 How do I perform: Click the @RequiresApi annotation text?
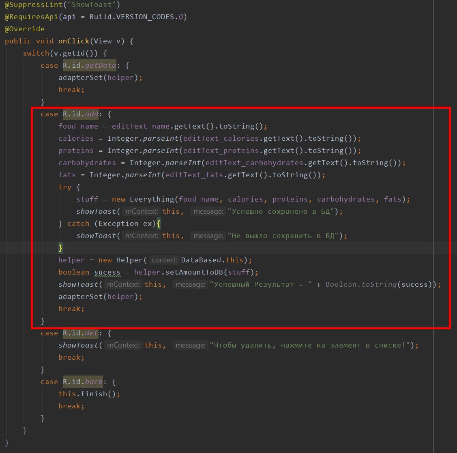click(x=31, y=17)
